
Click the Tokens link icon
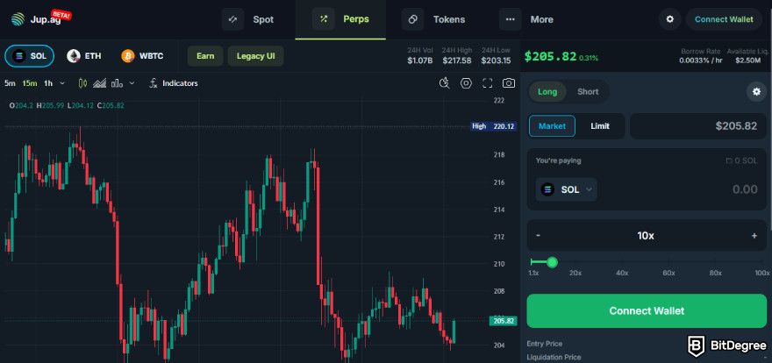pyautogui.click(x=412, y=19)
